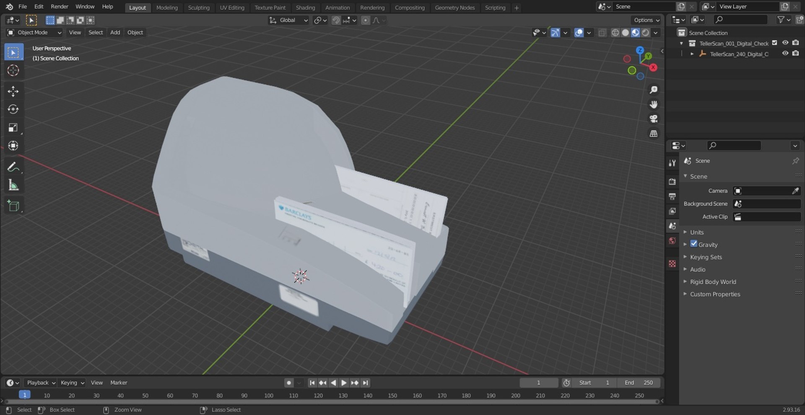
Task: Select the Rotate tool
Action: (13, 109)
